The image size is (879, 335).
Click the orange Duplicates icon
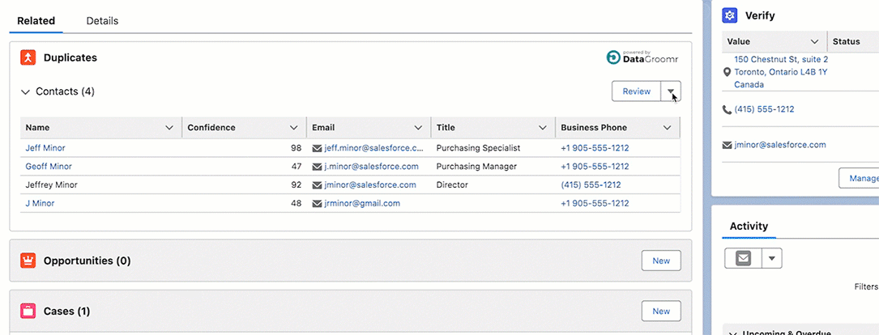click(28, 58)
